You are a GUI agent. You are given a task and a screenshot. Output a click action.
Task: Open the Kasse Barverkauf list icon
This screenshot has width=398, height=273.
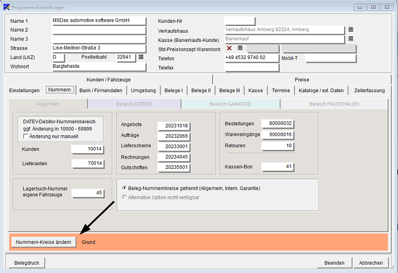351,38
